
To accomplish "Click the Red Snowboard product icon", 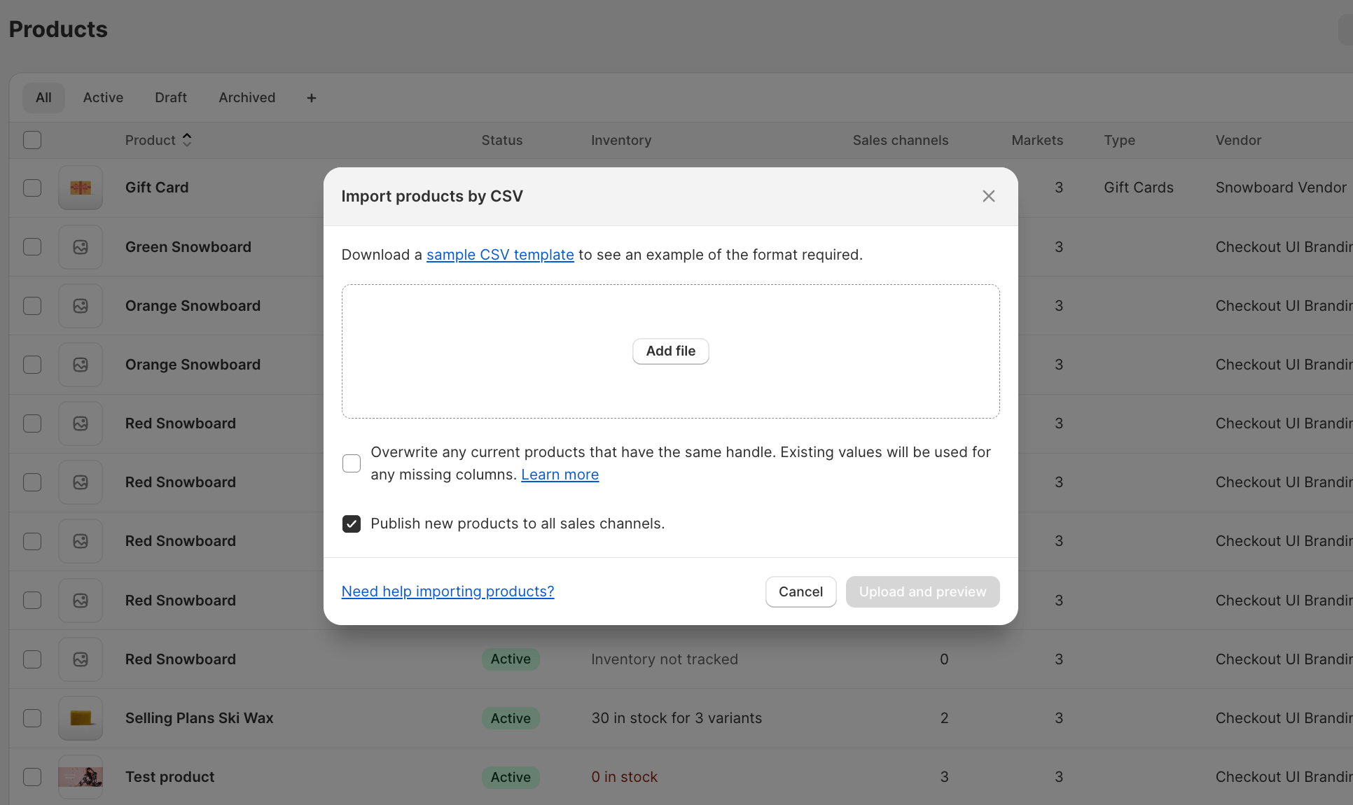I will tap(81, 423).
